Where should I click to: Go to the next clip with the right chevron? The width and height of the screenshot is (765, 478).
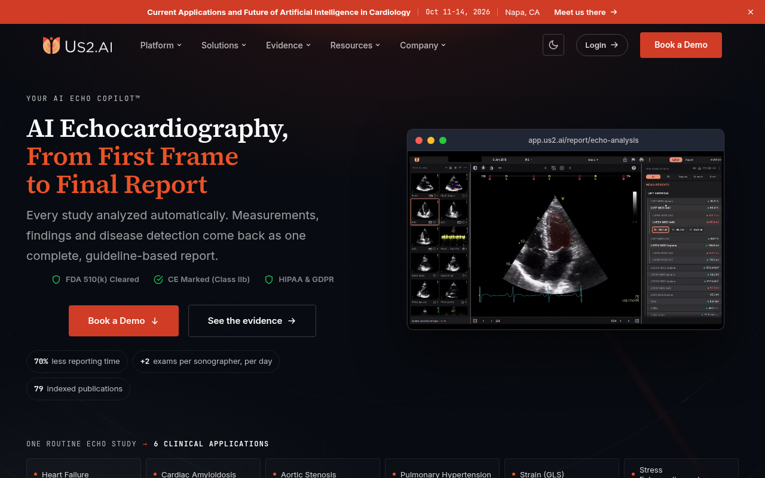tap(570, 168)
